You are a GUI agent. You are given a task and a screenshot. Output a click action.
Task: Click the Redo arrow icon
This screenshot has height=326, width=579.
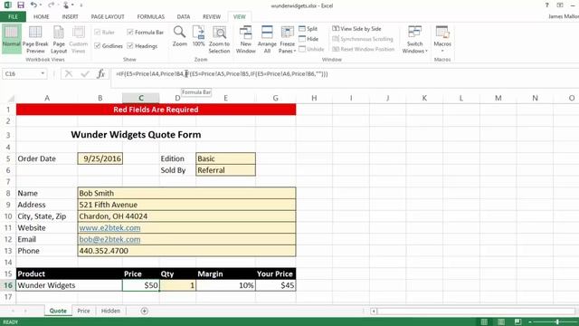(x=51, y=5)
